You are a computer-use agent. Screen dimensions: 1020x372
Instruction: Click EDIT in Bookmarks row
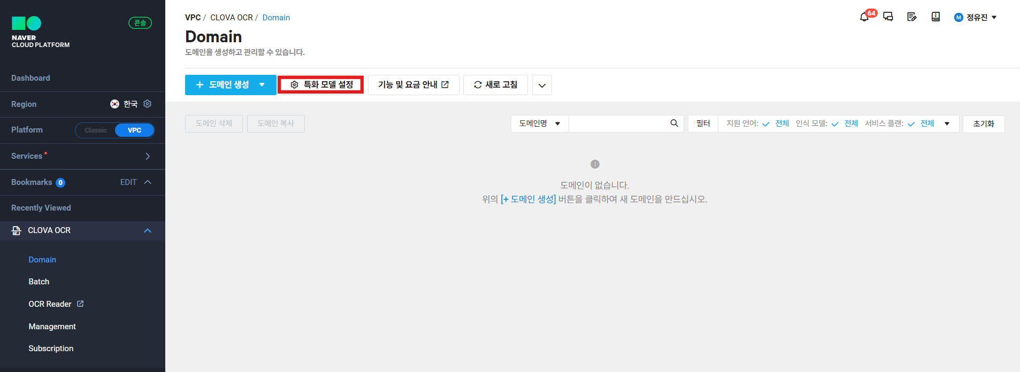coord(128,182)
